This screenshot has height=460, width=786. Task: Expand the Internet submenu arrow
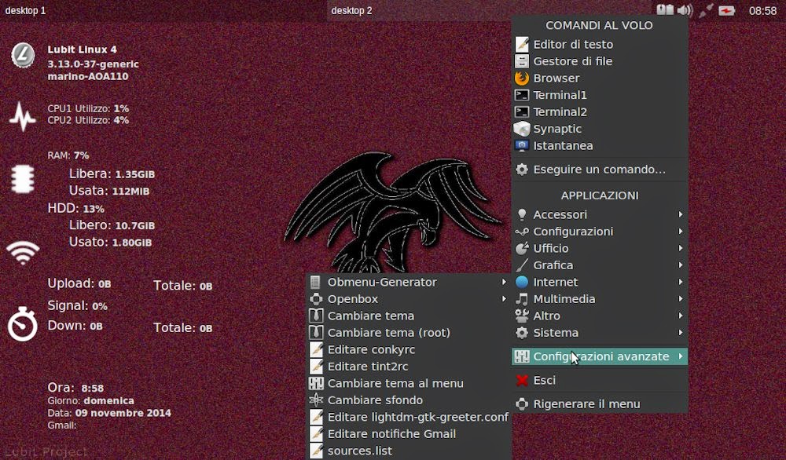(680, 282)
